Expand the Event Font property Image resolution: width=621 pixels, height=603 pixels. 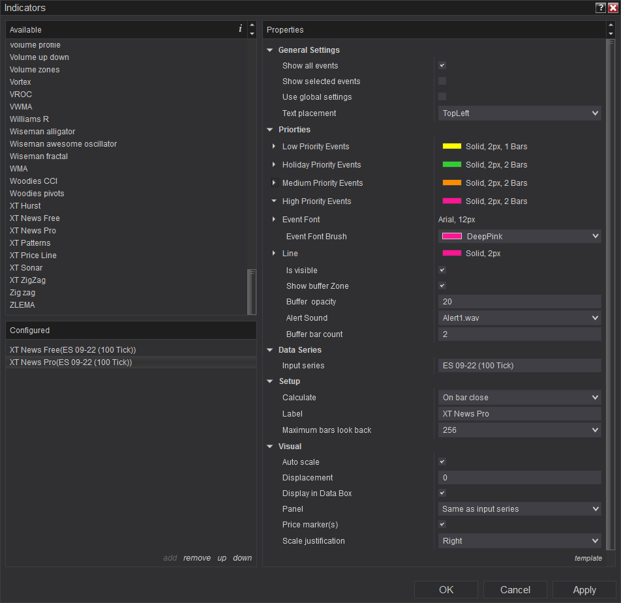pyautogui.click(x=274, y=219)
